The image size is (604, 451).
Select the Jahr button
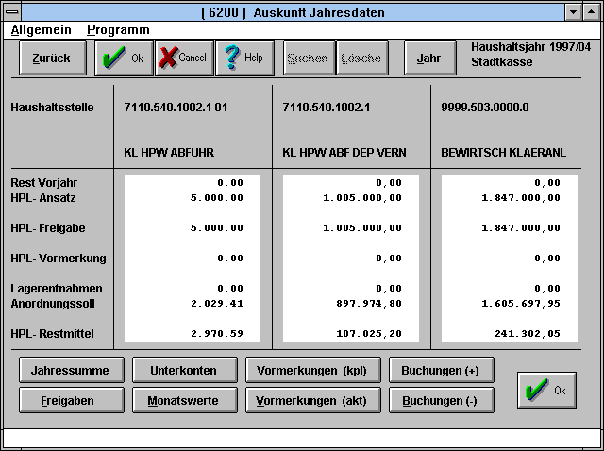point(428,58)
